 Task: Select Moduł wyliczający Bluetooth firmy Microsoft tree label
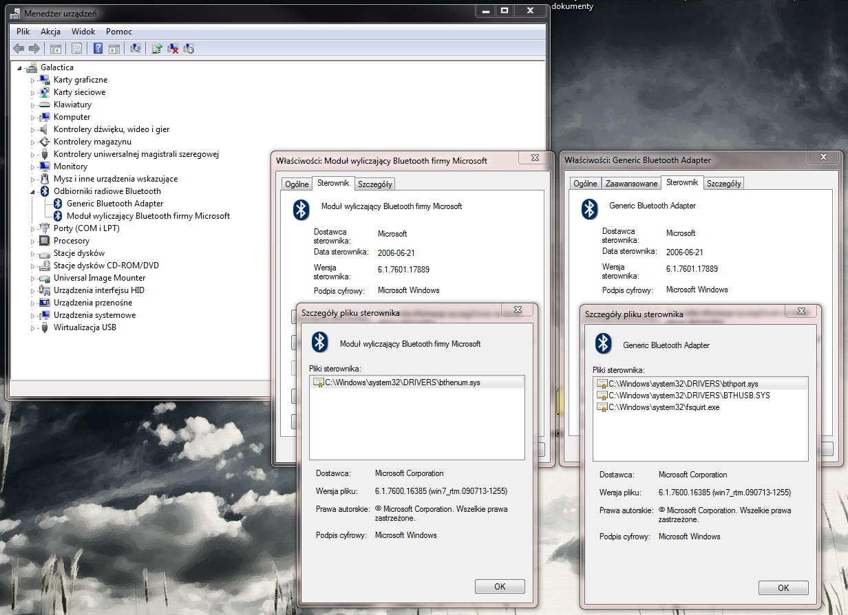(x=148, y=216)
